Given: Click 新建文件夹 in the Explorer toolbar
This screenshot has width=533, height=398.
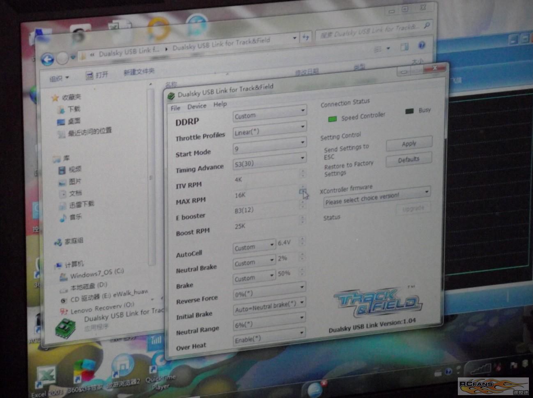Looking at the screenshot, I should [139, 72].
